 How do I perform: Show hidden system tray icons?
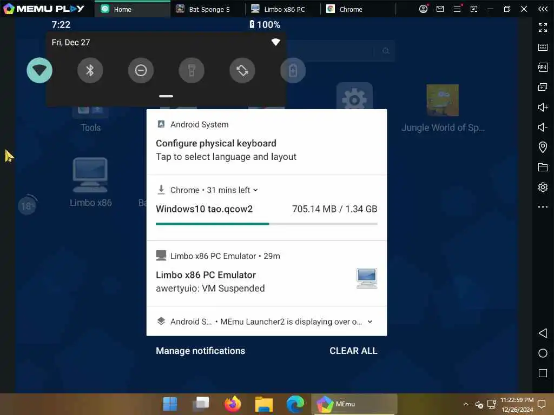pos(466,404)
